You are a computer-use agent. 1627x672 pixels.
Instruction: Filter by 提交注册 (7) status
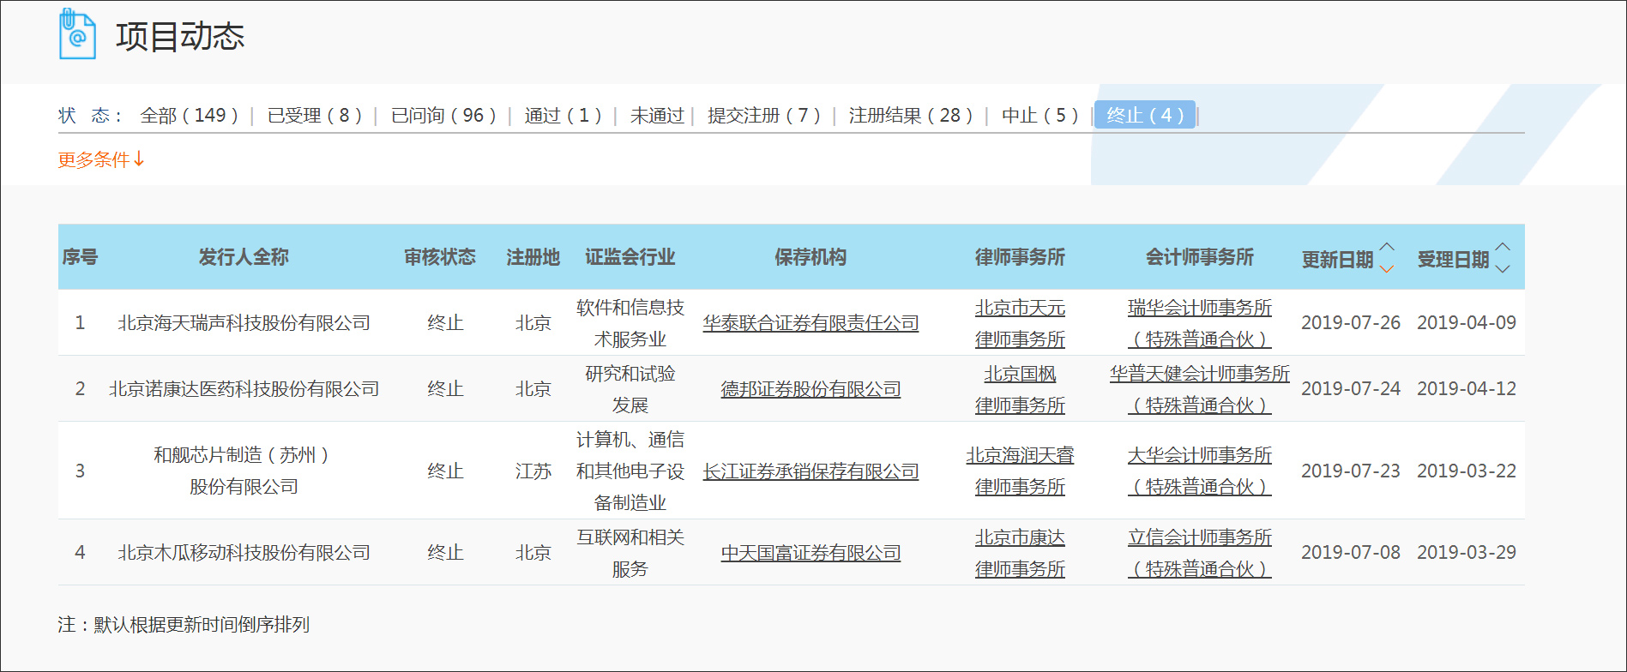pyautogui.click(x=764, y=116)
